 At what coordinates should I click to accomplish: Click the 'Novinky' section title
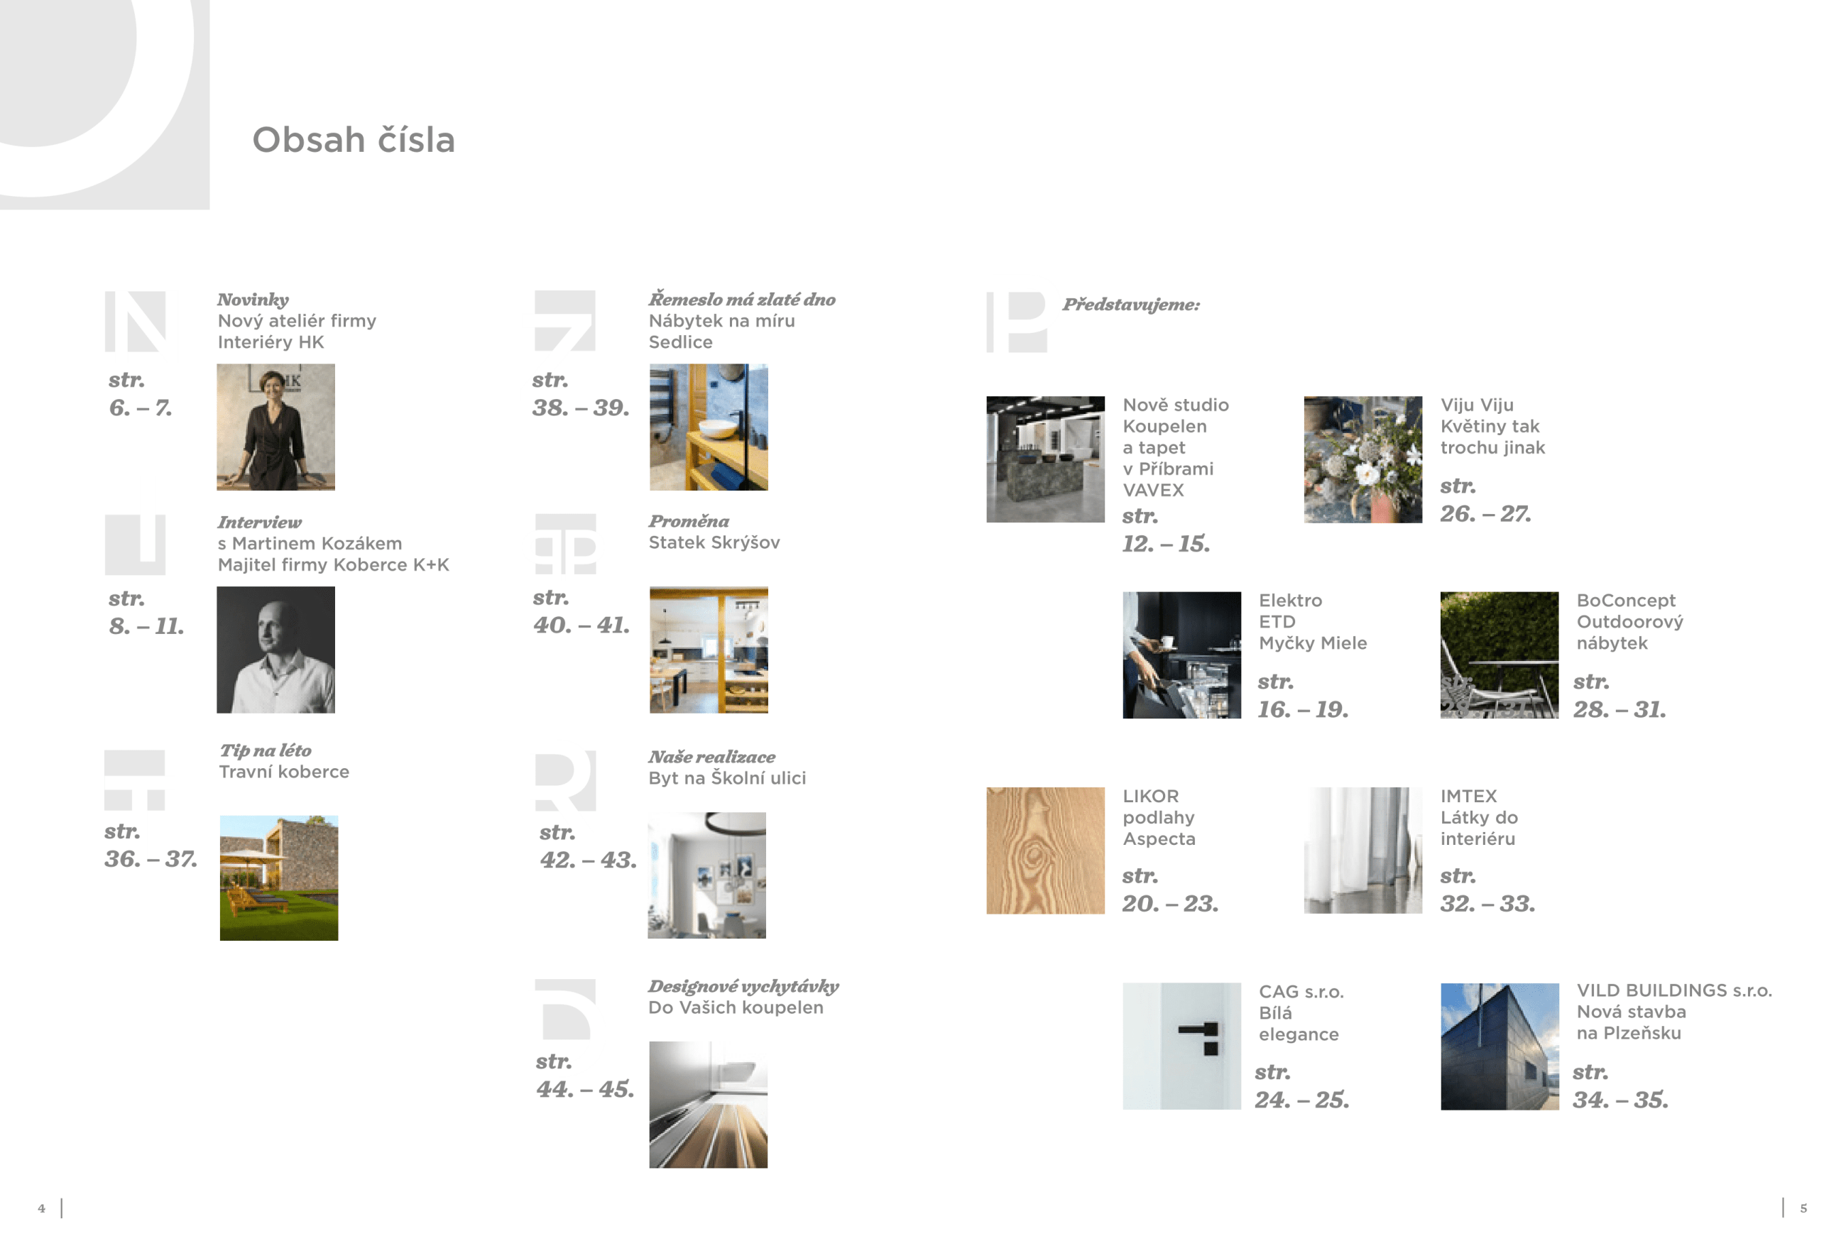point(253,300)
